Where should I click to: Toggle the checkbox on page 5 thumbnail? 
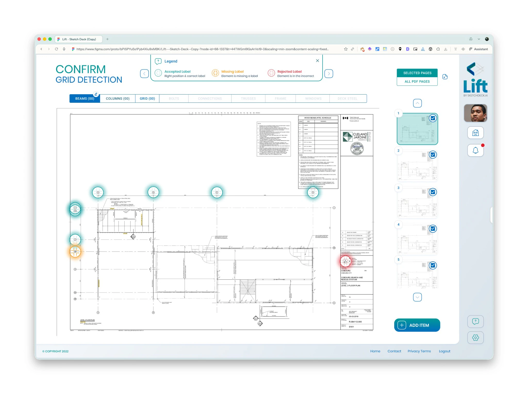[433, 265]
